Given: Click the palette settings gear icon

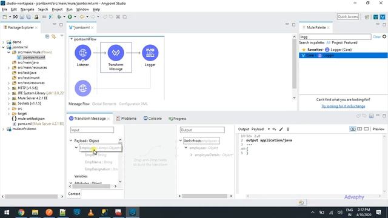Looking at the screenshot, I should [384, 36].
